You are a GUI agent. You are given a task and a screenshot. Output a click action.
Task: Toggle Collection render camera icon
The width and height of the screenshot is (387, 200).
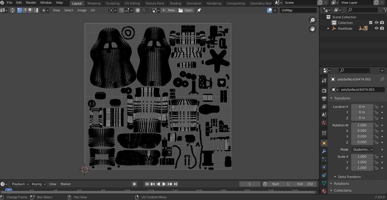382,23
